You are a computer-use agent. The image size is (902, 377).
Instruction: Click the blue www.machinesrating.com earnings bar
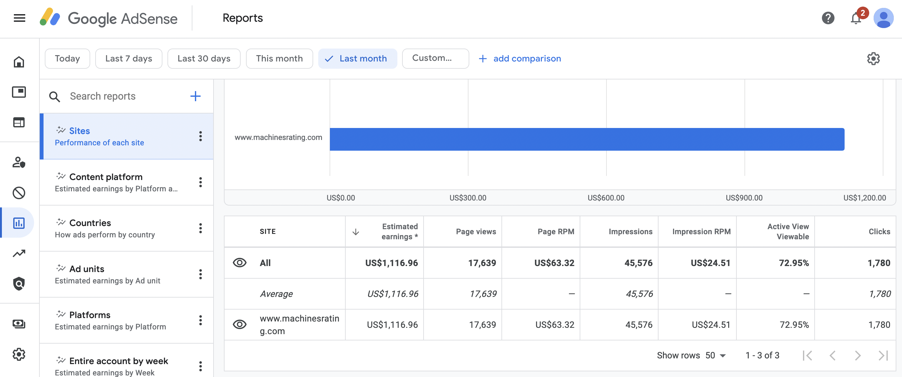[x=587, y=139]
